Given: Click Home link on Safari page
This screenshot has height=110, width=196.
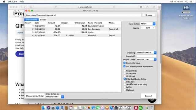Looking at the screenshot, I should tap(20, 33).
